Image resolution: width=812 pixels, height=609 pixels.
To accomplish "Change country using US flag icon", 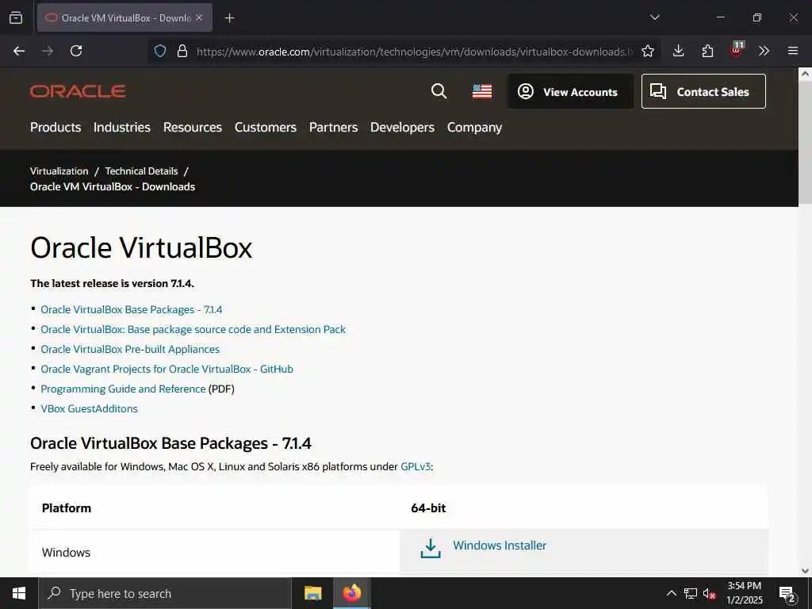I will pos(482,92).
